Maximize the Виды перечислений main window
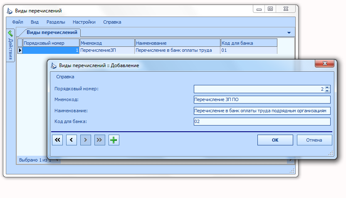This screenshot has width=346, height=198. [270, 9]
